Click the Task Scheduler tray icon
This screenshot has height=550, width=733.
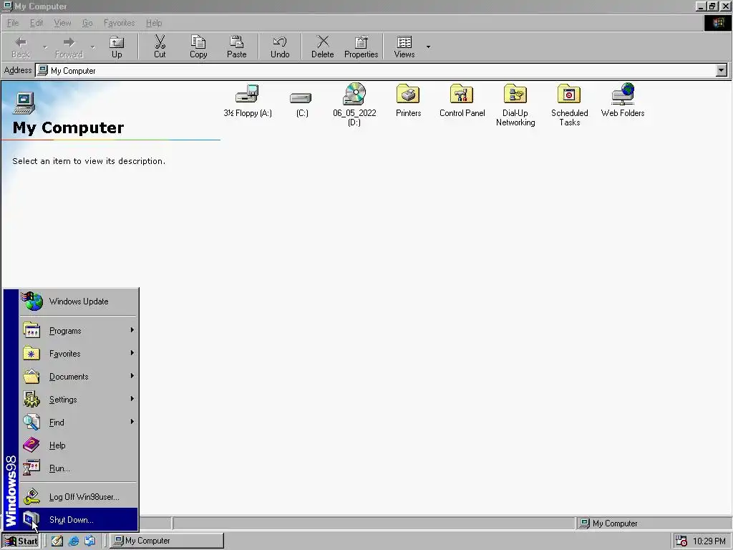click(681, 541)
